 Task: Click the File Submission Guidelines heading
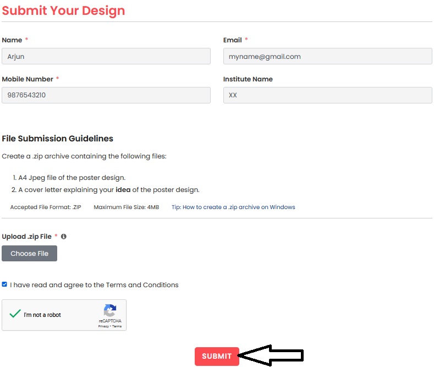click(x=58, y=139)
